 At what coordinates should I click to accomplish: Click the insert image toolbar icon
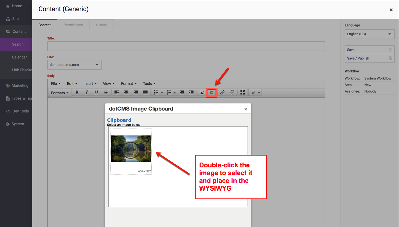click(202, 93)
